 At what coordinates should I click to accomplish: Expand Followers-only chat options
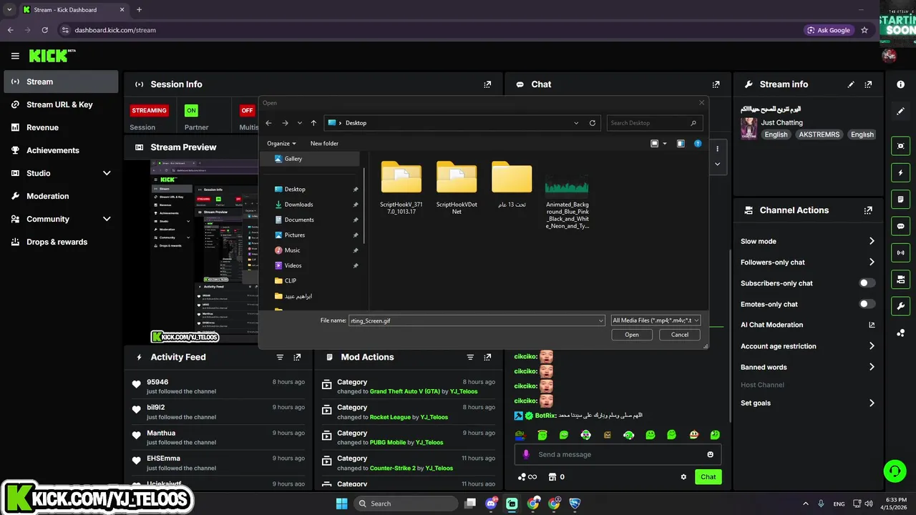pos(872,262)
